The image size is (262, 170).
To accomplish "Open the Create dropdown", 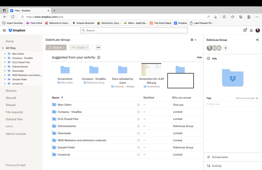I will click(x=80, y=47).
